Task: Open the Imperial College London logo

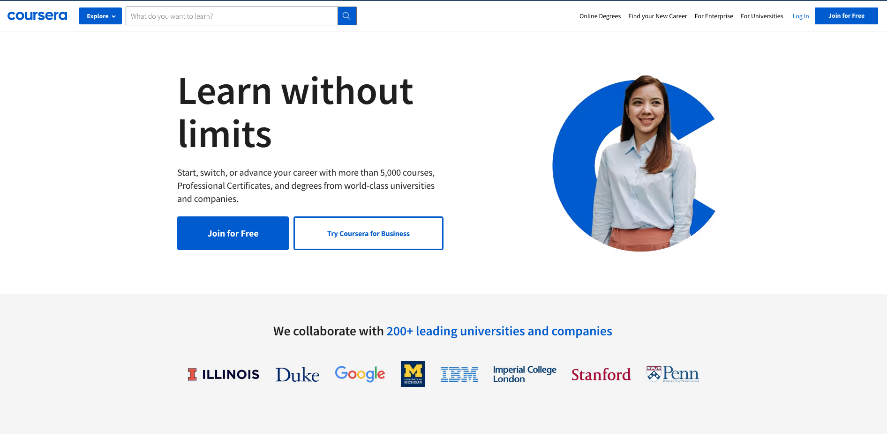Action: click(x=525, y=374)
